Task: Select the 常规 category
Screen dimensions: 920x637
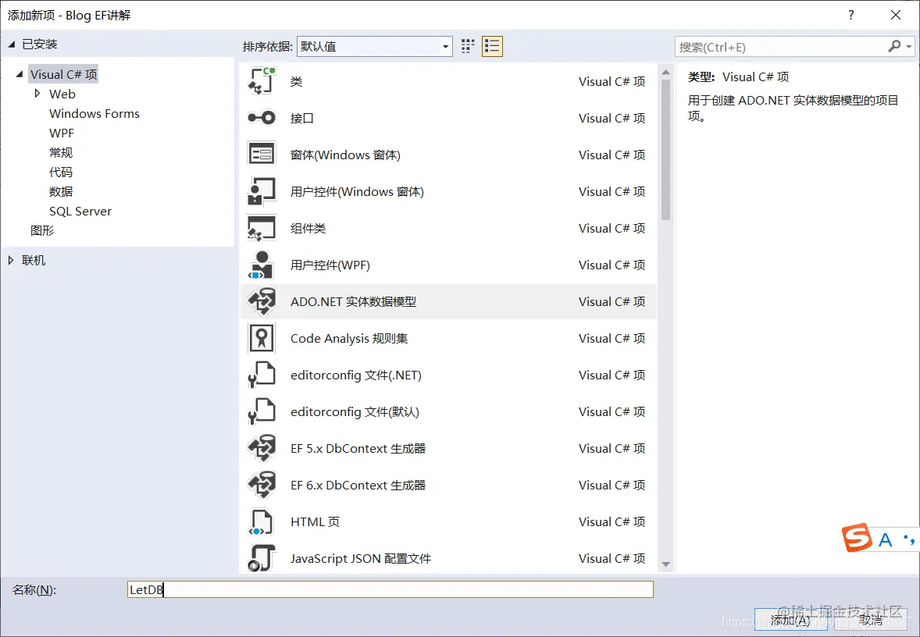Action: 61,152
